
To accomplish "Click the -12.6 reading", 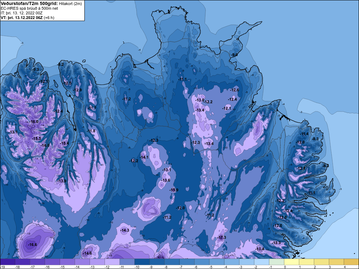I will click(x=235, y=90).
